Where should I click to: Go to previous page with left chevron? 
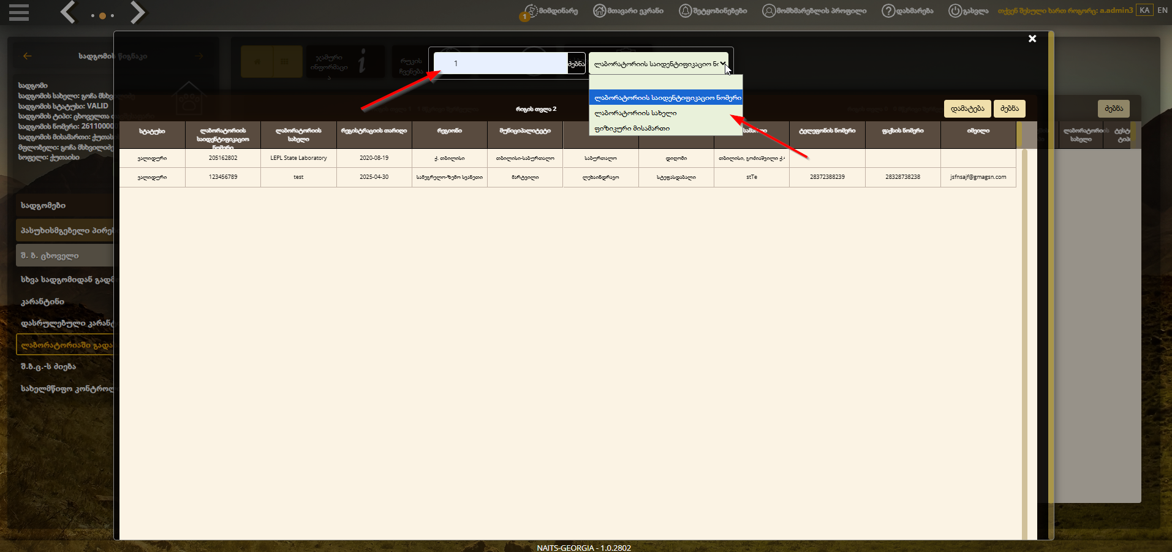68,12
